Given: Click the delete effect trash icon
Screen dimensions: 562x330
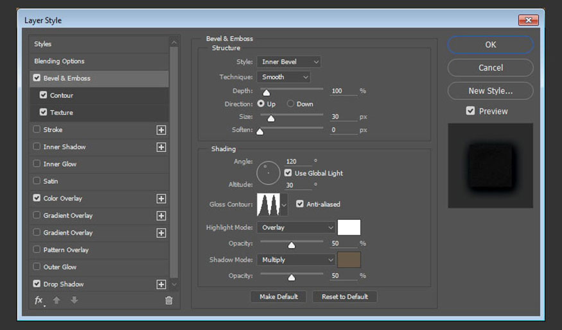Looking at the screenshot, I should point(168,301).
